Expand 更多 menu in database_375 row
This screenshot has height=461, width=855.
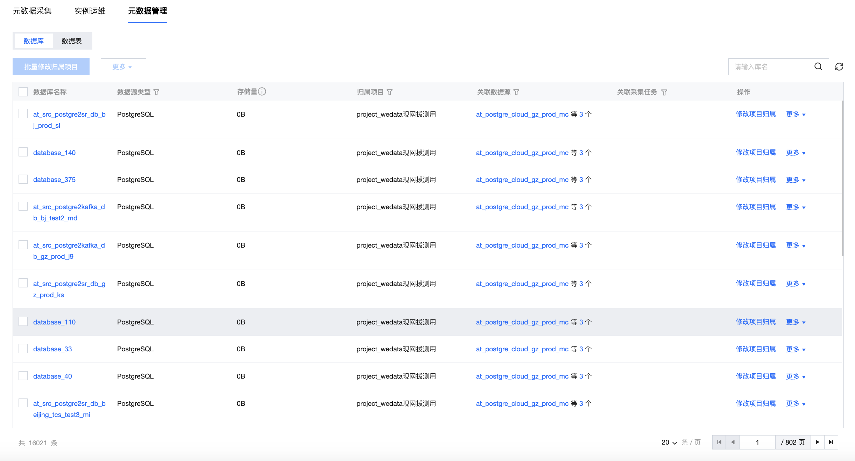pos(796,180)
